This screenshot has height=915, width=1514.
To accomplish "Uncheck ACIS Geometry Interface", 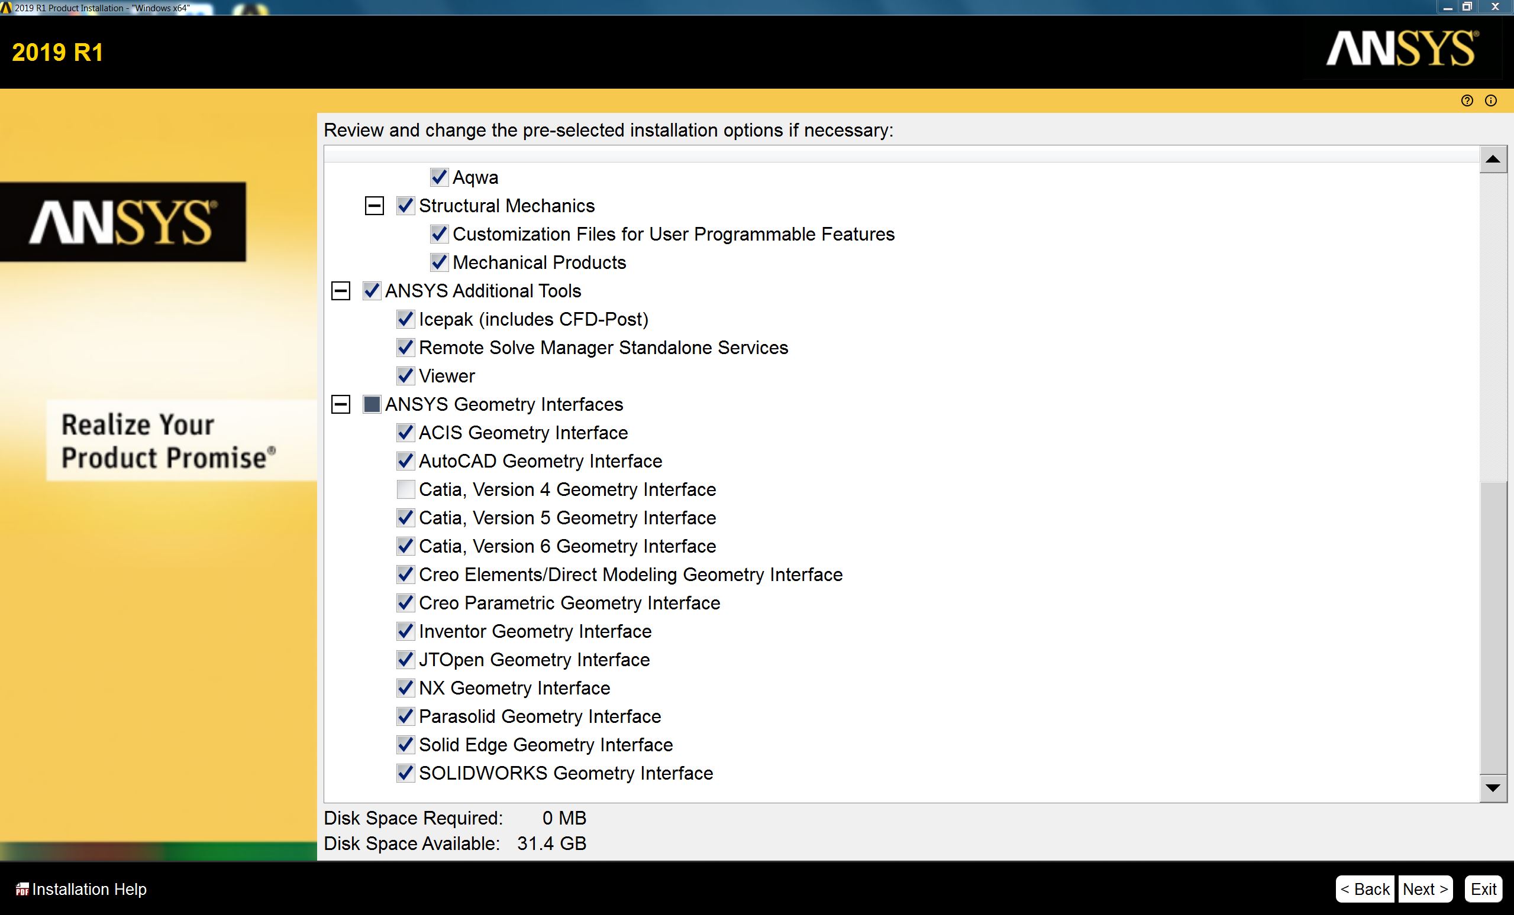I will 405,433.
